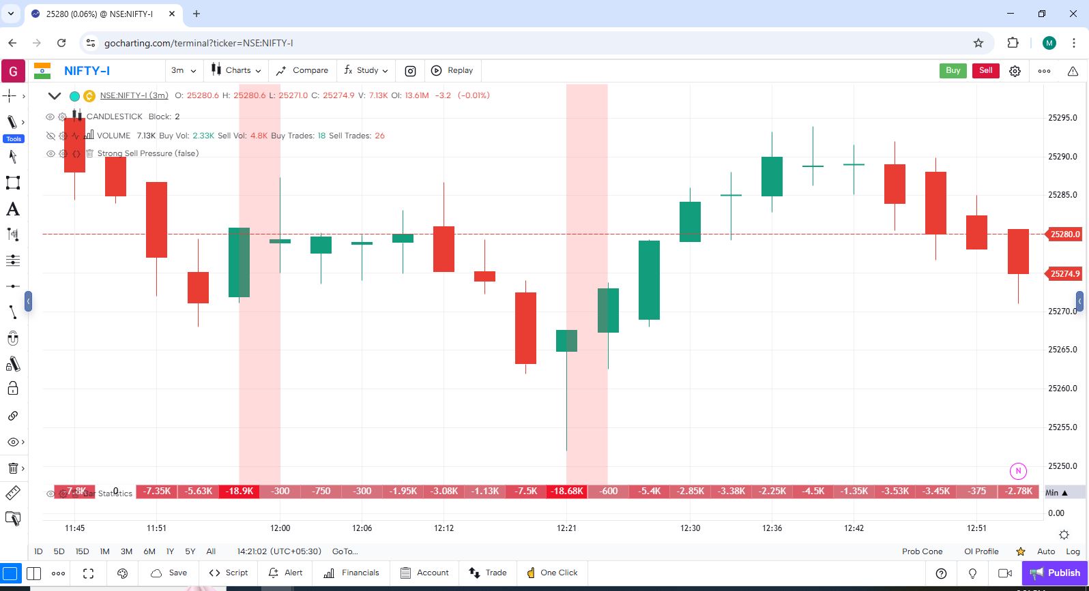The height and width of the screenshot is (591, 1089).
Task: Click the lock drawings icon
Action: [13, 389]
